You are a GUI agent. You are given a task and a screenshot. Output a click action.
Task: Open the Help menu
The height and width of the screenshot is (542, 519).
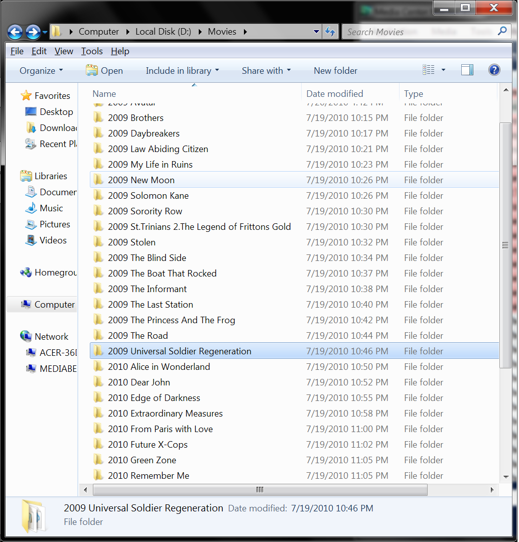(120, 51)
